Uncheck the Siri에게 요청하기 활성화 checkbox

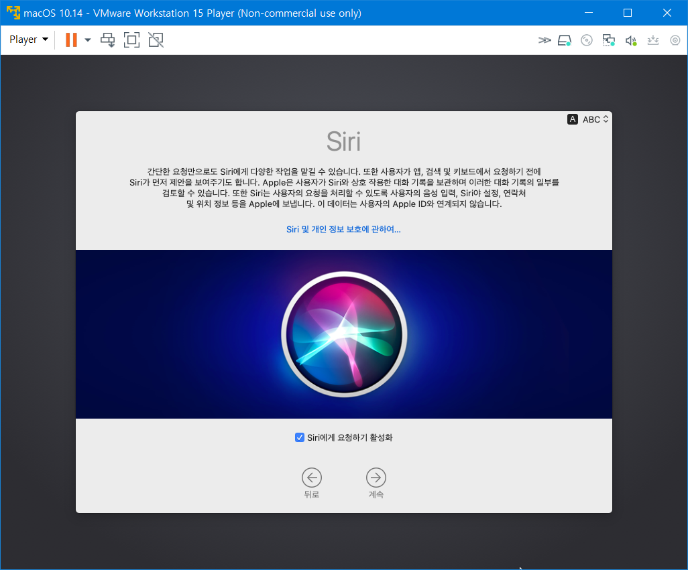click(x=300, y=437)
